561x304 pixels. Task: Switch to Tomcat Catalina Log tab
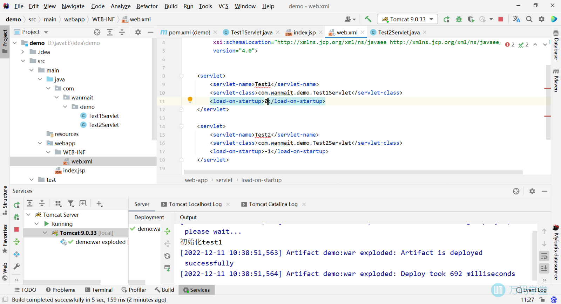[x=273, y=204]
